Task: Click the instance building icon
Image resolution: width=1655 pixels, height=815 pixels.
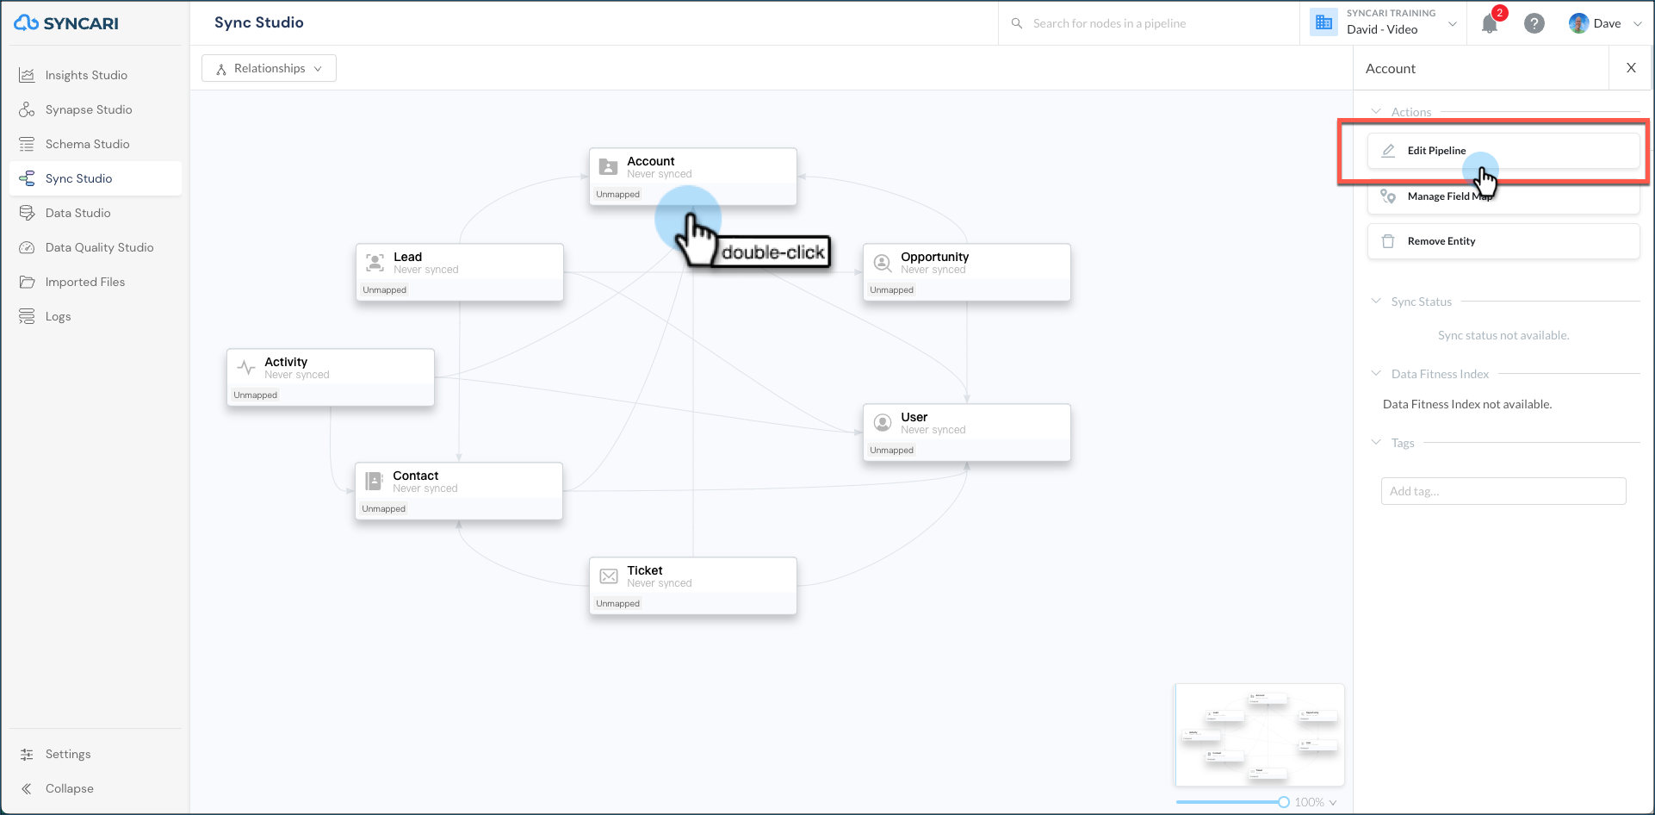Action: coord(1324,22)
